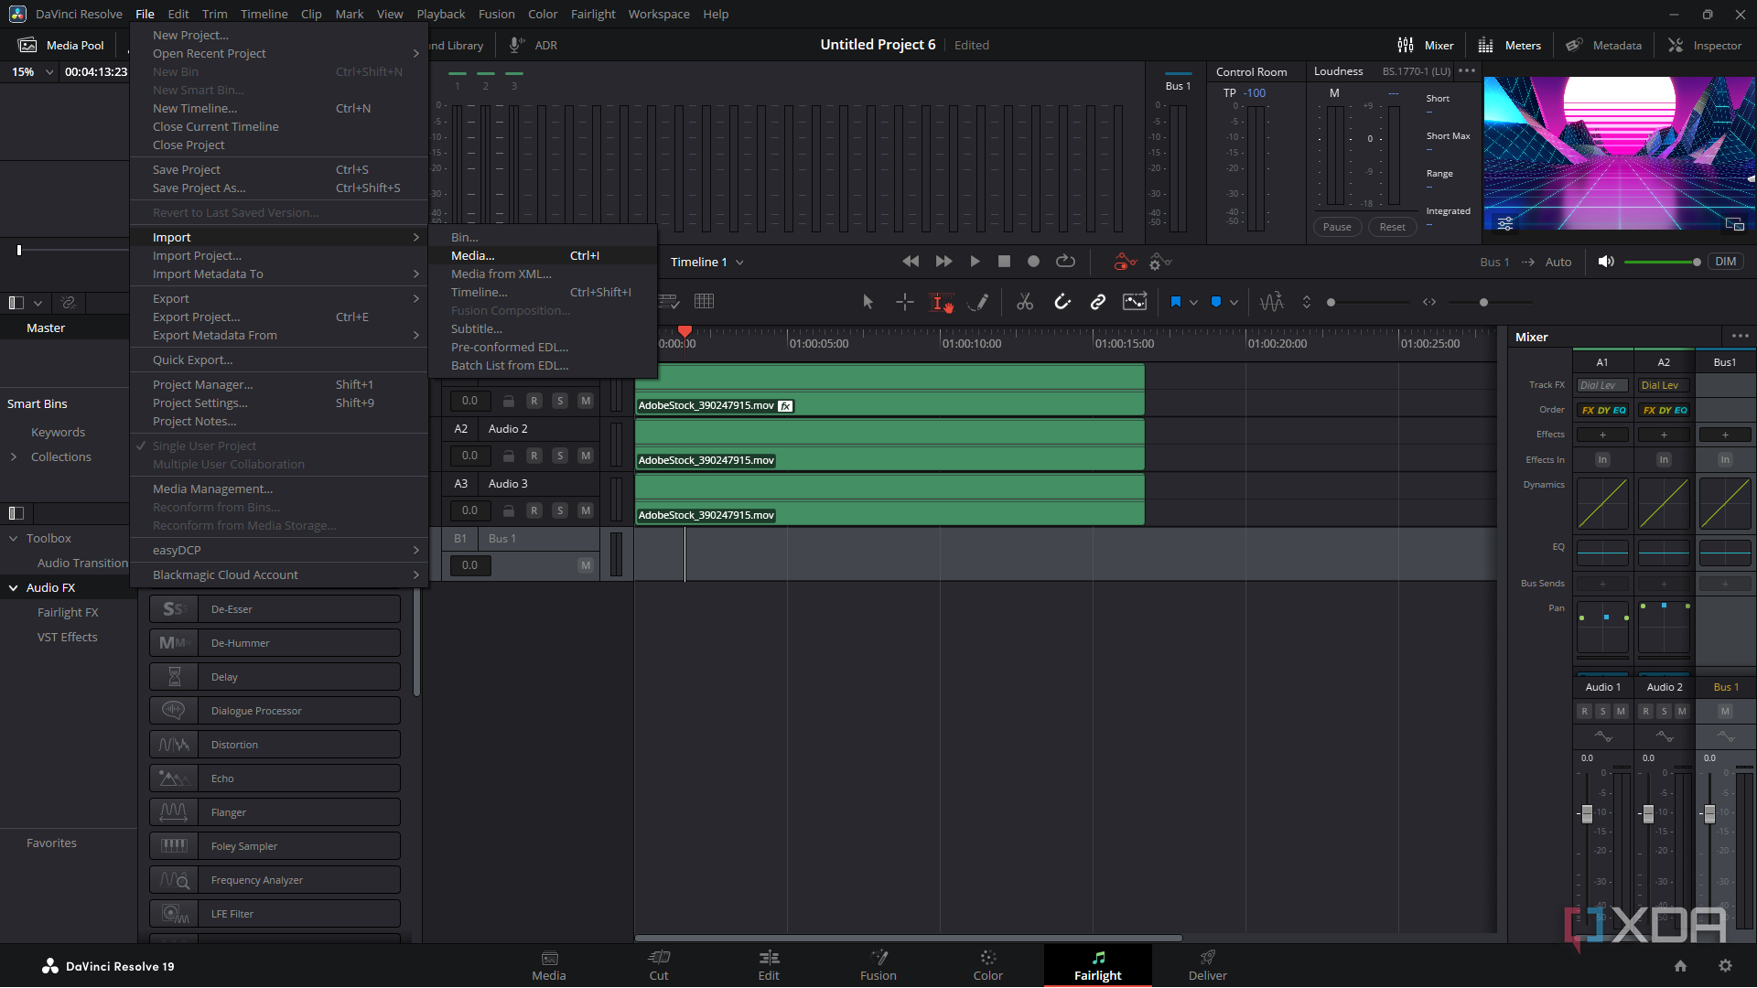Select the Frequency Analyzer effect
The image size is (1757, 988).
click(x=275, y=879)
